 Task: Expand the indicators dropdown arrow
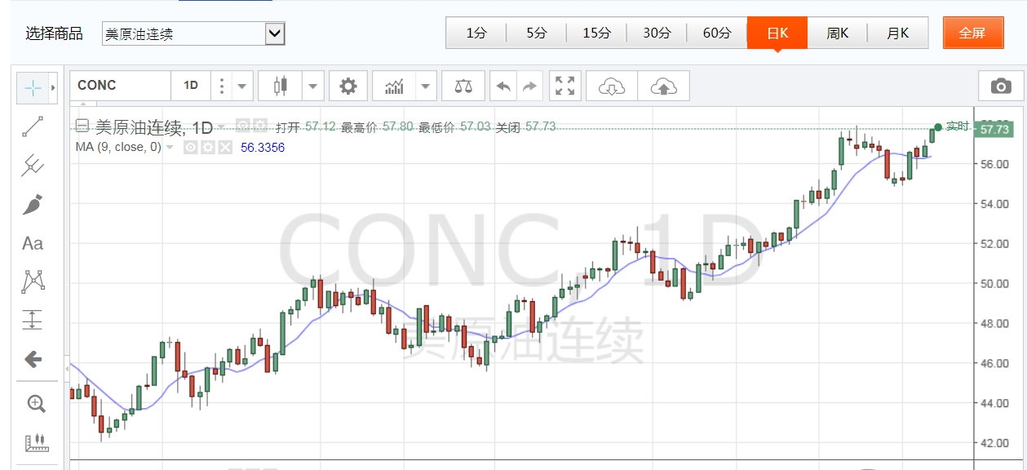[x=426, y=86]
